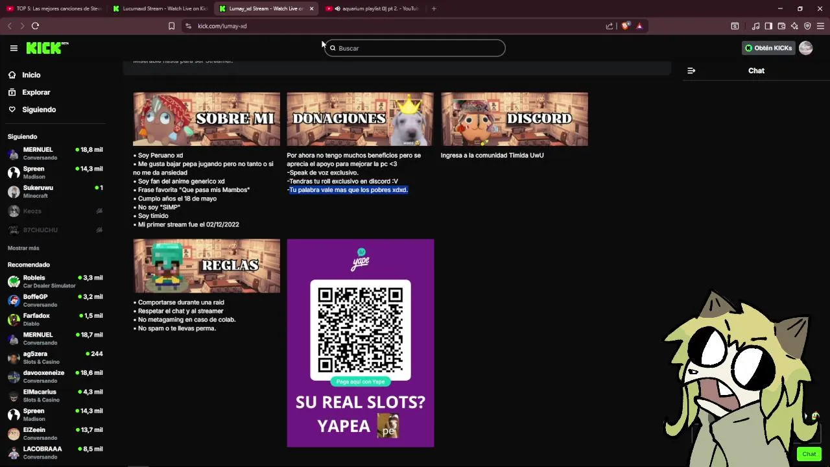Open BoffeGP recommended channel

[55, 300]
